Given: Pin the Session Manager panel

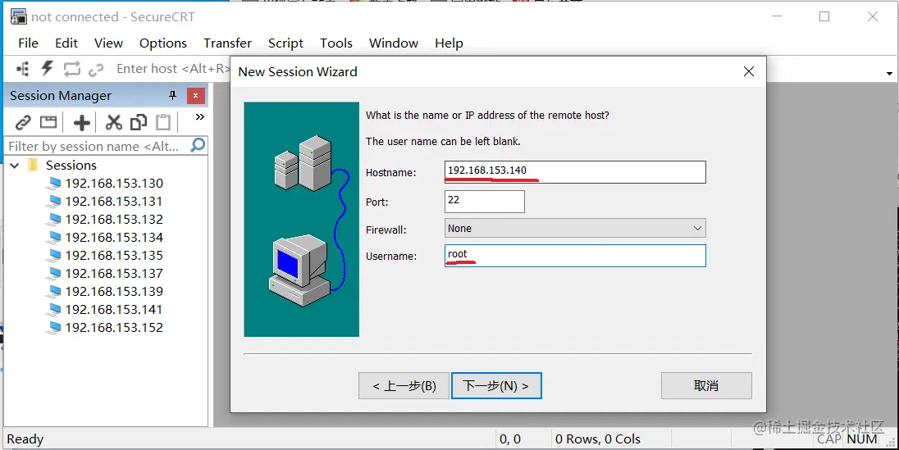Looking at the screenshot, I should point(172,95).
